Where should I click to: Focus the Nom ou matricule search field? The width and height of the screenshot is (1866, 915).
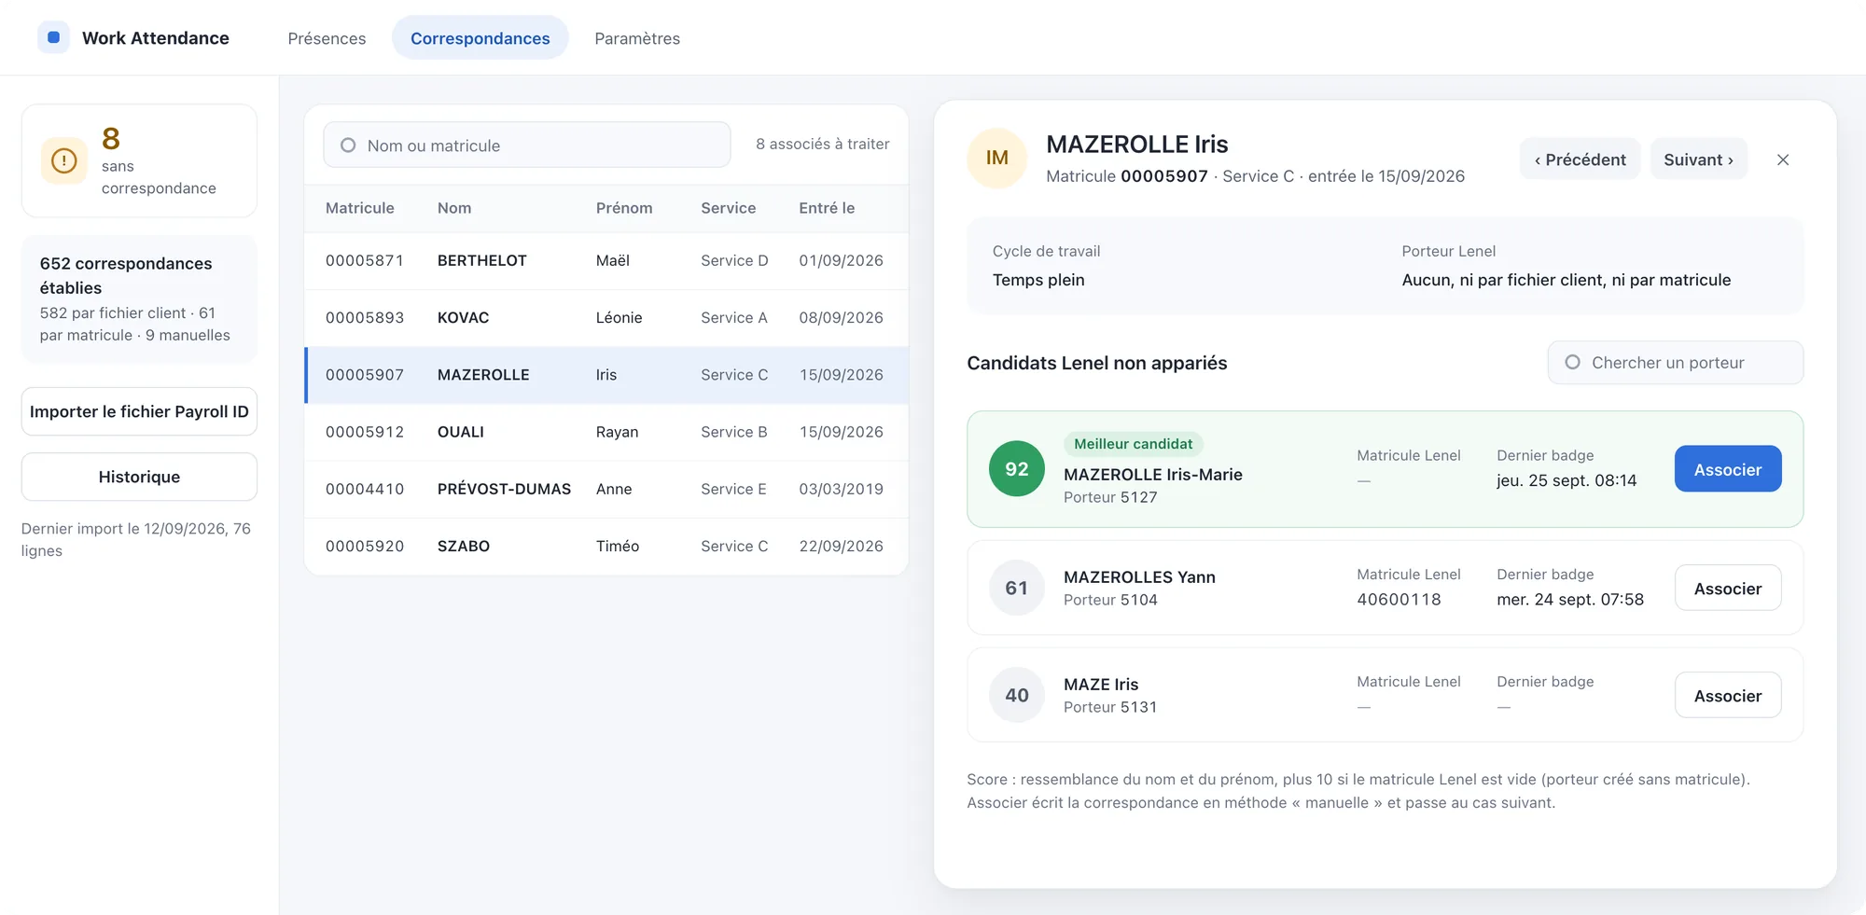click(526, 146)
